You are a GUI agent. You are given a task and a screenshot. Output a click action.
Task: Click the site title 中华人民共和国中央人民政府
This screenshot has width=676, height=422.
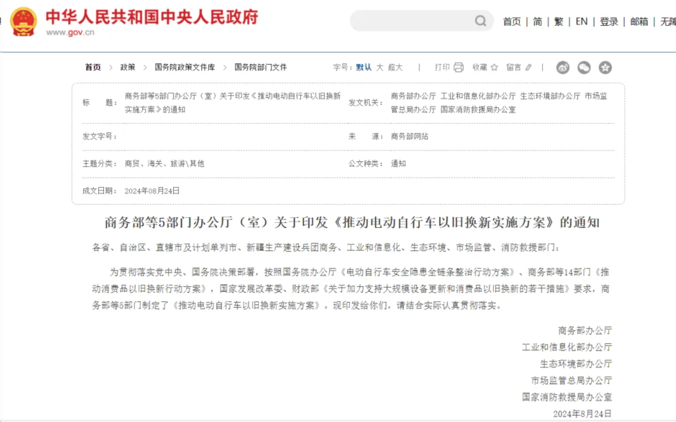(152, 17)
